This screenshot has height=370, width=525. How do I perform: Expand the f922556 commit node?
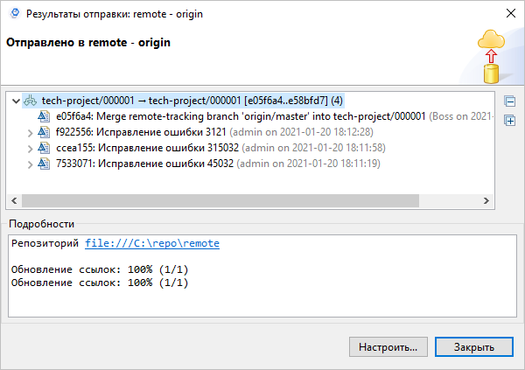[31, 133]
